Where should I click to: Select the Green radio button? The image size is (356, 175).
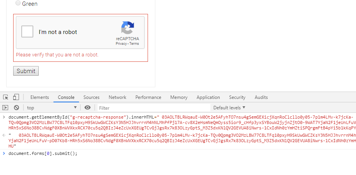point(18,3)
